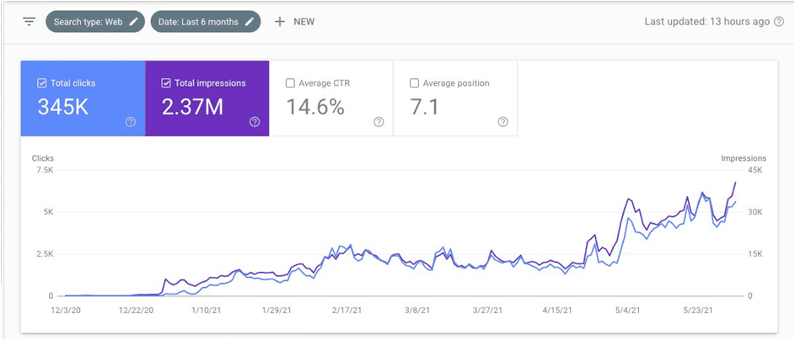795x340 pixels.
Task: Click pencil icon on Search type chip
Action: (x=133, y=22)
